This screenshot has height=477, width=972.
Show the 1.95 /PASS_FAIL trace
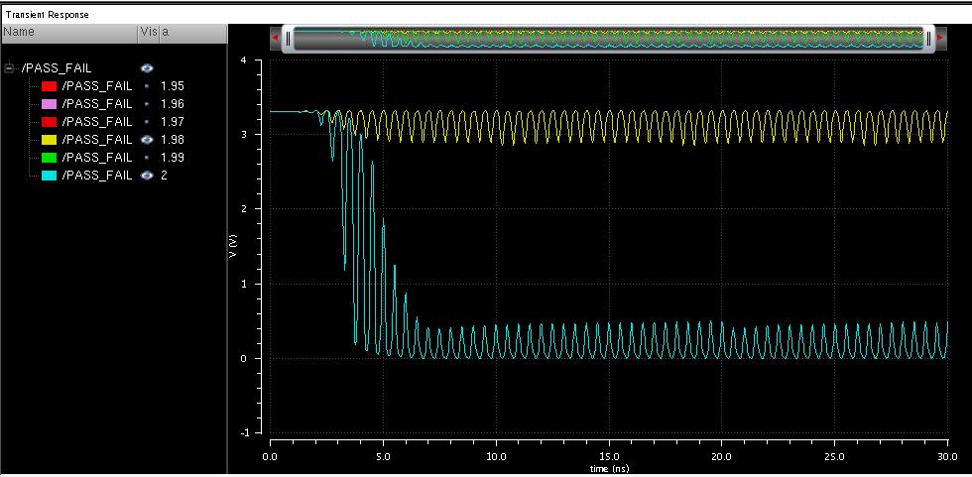147,86
